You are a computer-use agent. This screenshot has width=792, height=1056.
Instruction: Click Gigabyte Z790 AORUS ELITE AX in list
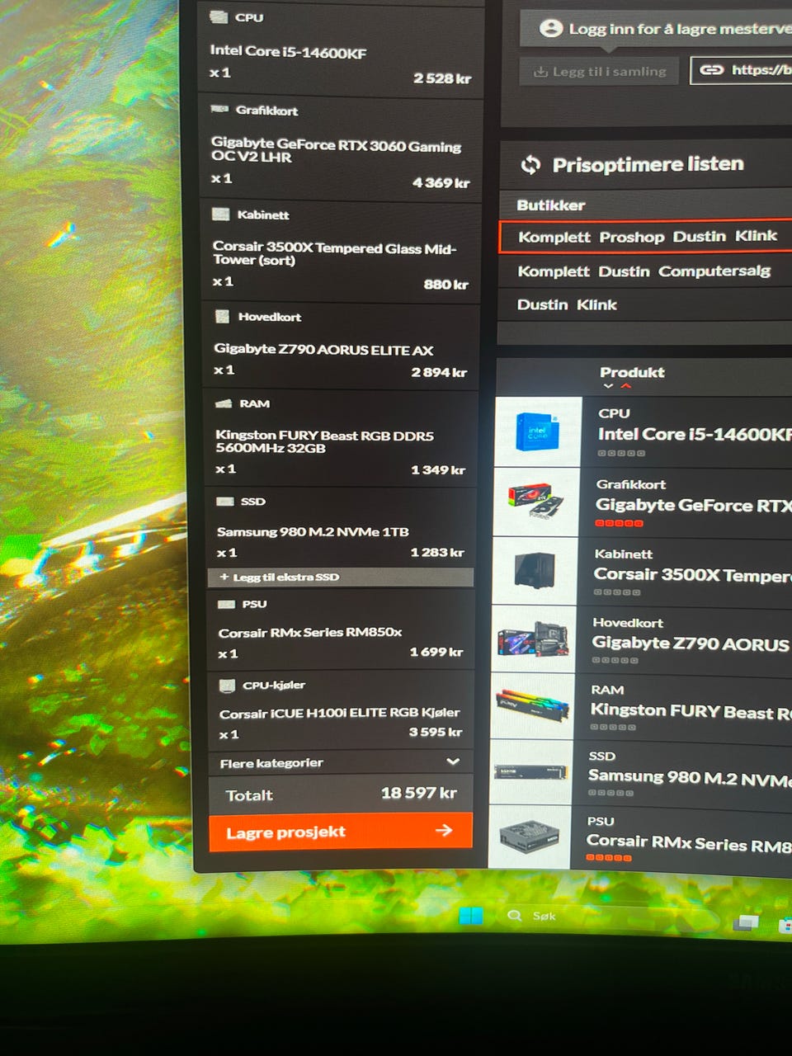pos(323,350)
